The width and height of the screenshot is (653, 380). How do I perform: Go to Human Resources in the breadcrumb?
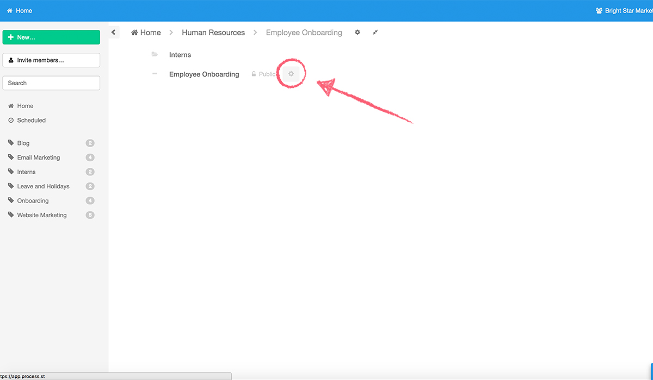213,33
